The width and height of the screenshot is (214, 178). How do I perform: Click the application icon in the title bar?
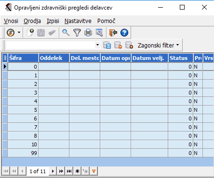coord(8,7)
